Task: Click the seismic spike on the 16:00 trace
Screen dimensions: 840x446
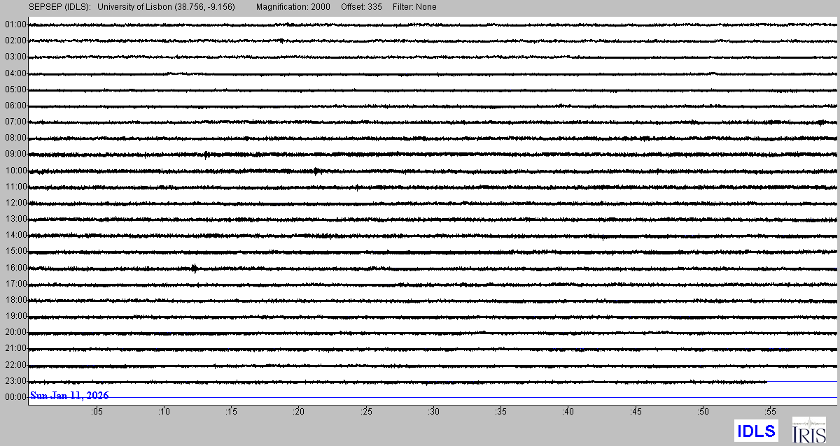Action: pos(194,268)
